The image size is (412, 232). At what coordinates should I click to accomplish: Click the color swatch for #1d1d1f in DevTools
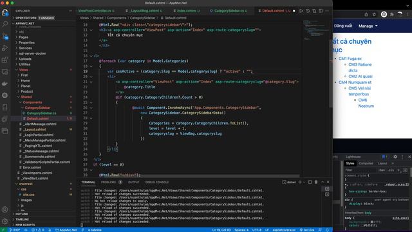click(362, 226)
